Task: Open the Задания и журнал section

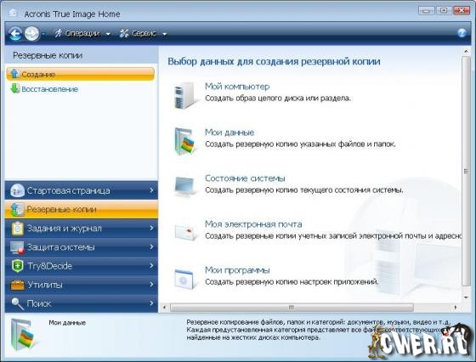Action: [x=82, y=229]
